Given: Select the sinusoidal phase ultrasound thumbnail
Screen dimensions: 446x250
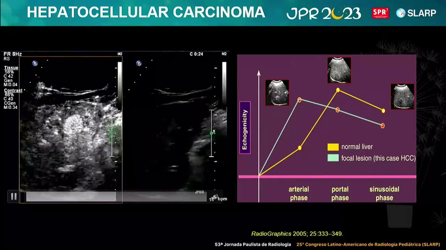Looking at the screenshot, I should (402, 96).
